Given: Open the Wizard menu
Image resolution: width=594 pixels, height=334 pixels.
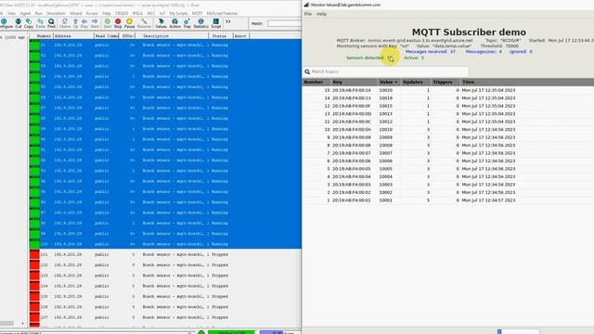Looking at the screenshot, I should [75, 13].
